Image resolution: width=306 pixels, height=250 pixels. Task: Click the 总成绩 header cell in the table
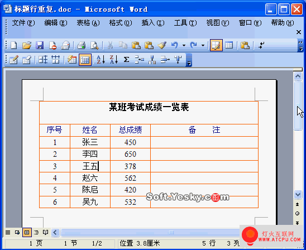point(130,130)
